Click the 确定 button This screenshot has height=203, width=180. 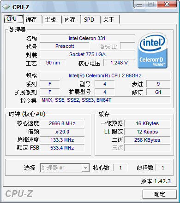[160, 194]
